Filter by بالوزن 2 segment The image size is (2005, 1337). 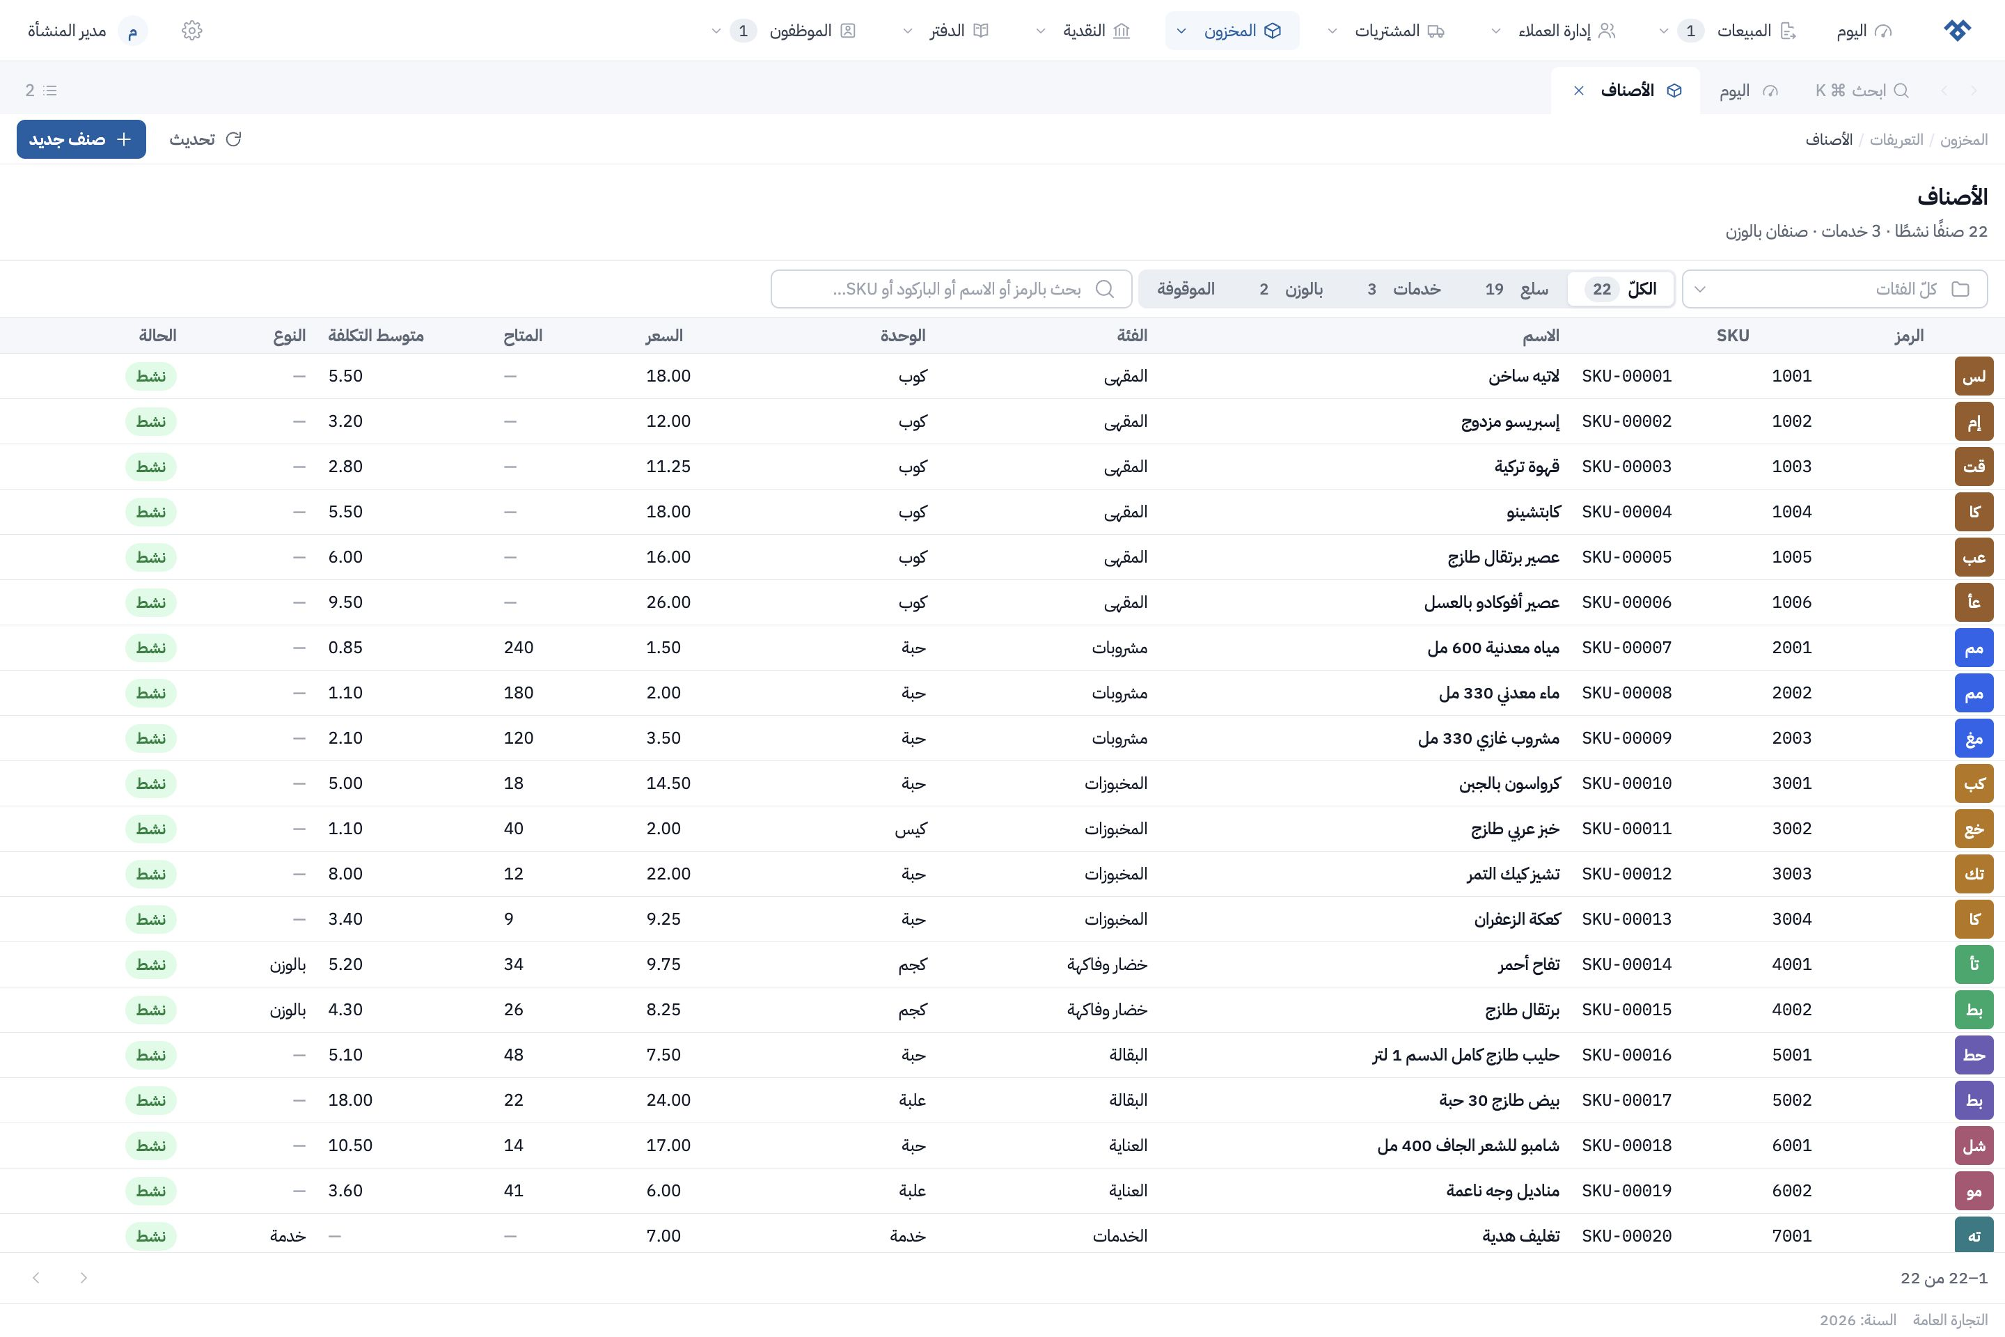tap(1291, 289)
